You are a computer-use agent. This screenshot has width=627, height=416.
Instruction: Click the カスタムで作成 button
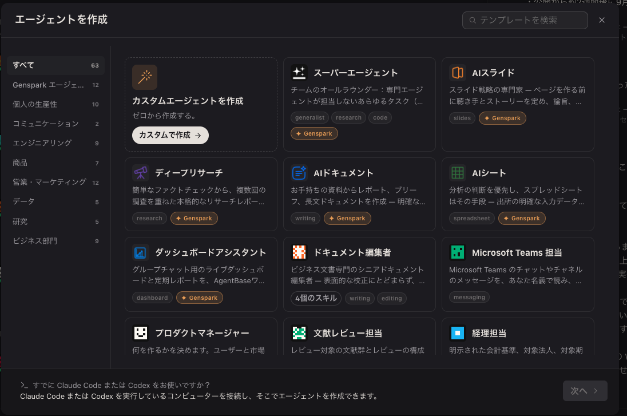[x=170, y=135]
